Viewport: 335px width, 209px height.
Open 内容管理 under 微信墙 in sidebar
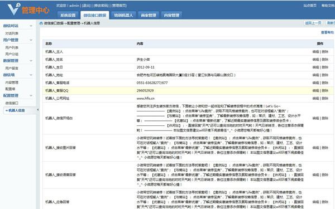tap(12, 82)
